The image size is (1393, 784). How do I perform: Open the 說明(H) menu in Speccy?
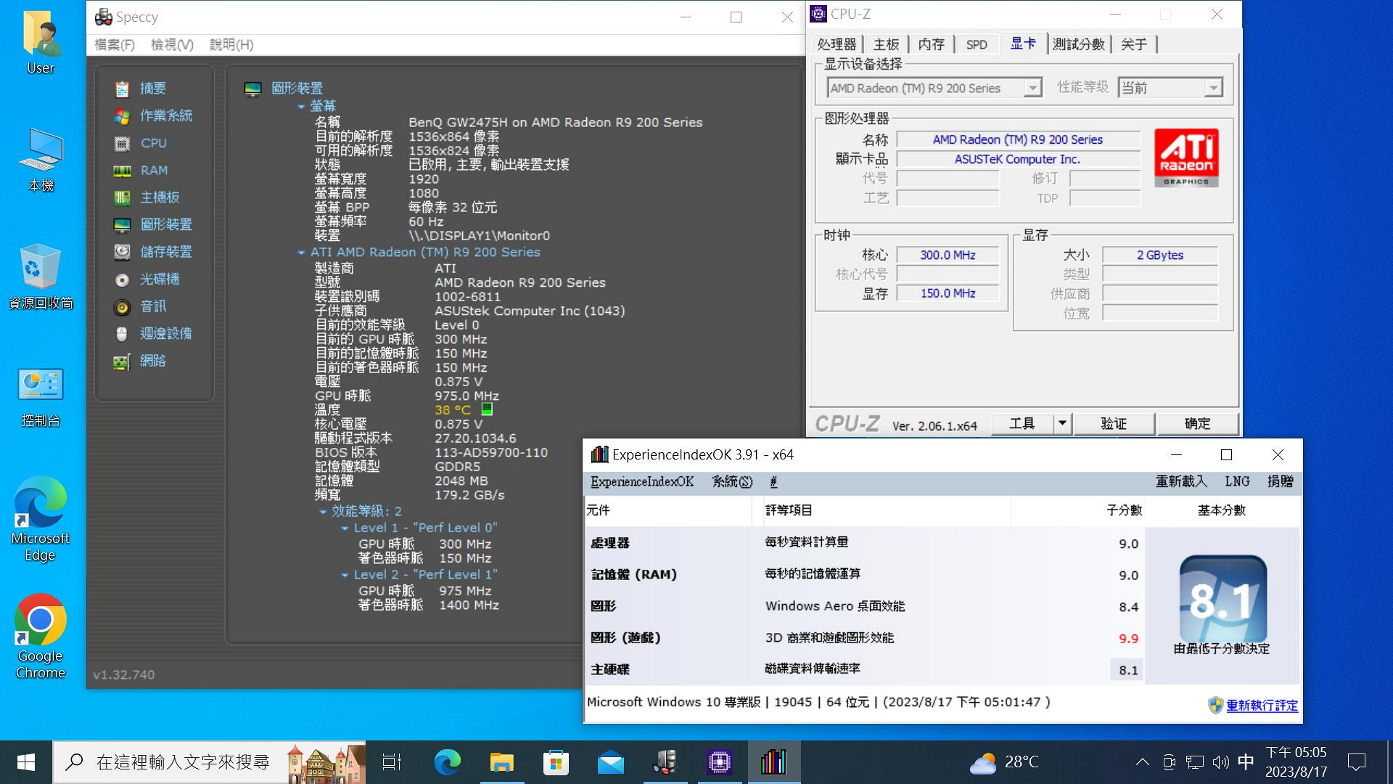(231, 45)
